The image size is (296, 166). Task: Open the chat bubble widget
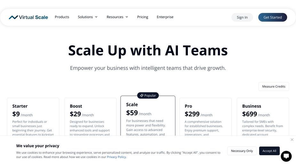coord(286,156)
